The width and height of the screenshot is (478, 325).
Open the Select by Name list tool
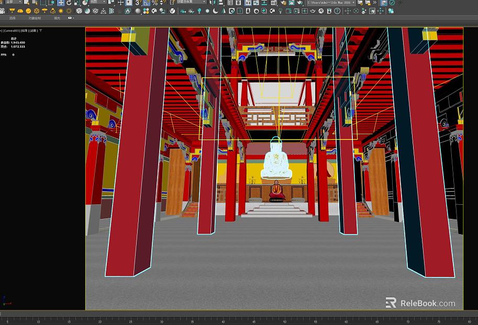coord(35,3)
